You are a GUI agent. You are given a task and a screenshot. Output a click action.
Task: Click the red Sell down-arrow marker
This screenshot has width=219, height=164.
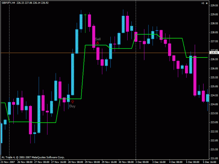click(97, 43)
